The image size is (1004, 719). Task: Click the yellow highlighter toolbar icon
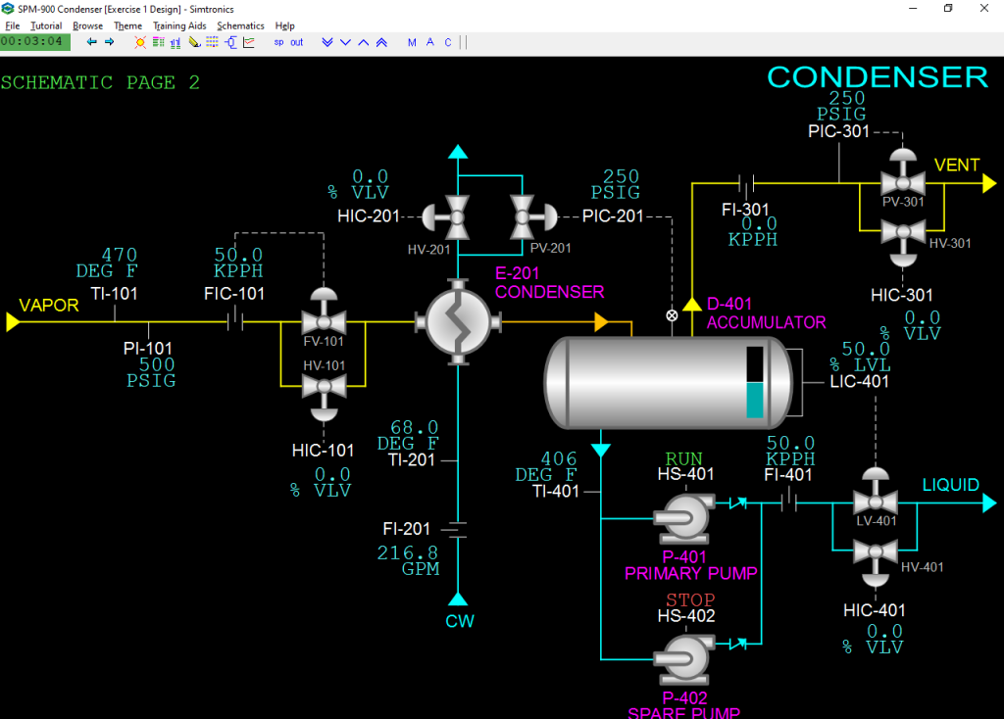[194, 42]
